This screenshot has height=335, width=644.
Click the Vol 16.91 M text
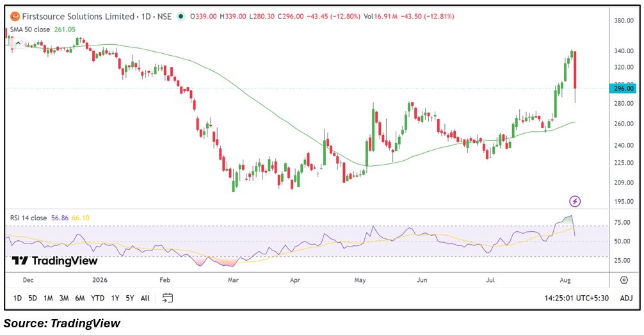(380, 17)
